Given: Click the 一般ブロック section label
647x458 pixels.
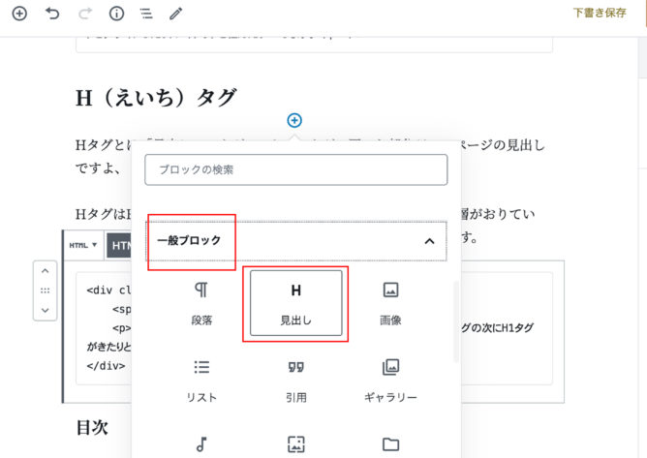Looking at the screenshot, I should click(x=189, y=240).
